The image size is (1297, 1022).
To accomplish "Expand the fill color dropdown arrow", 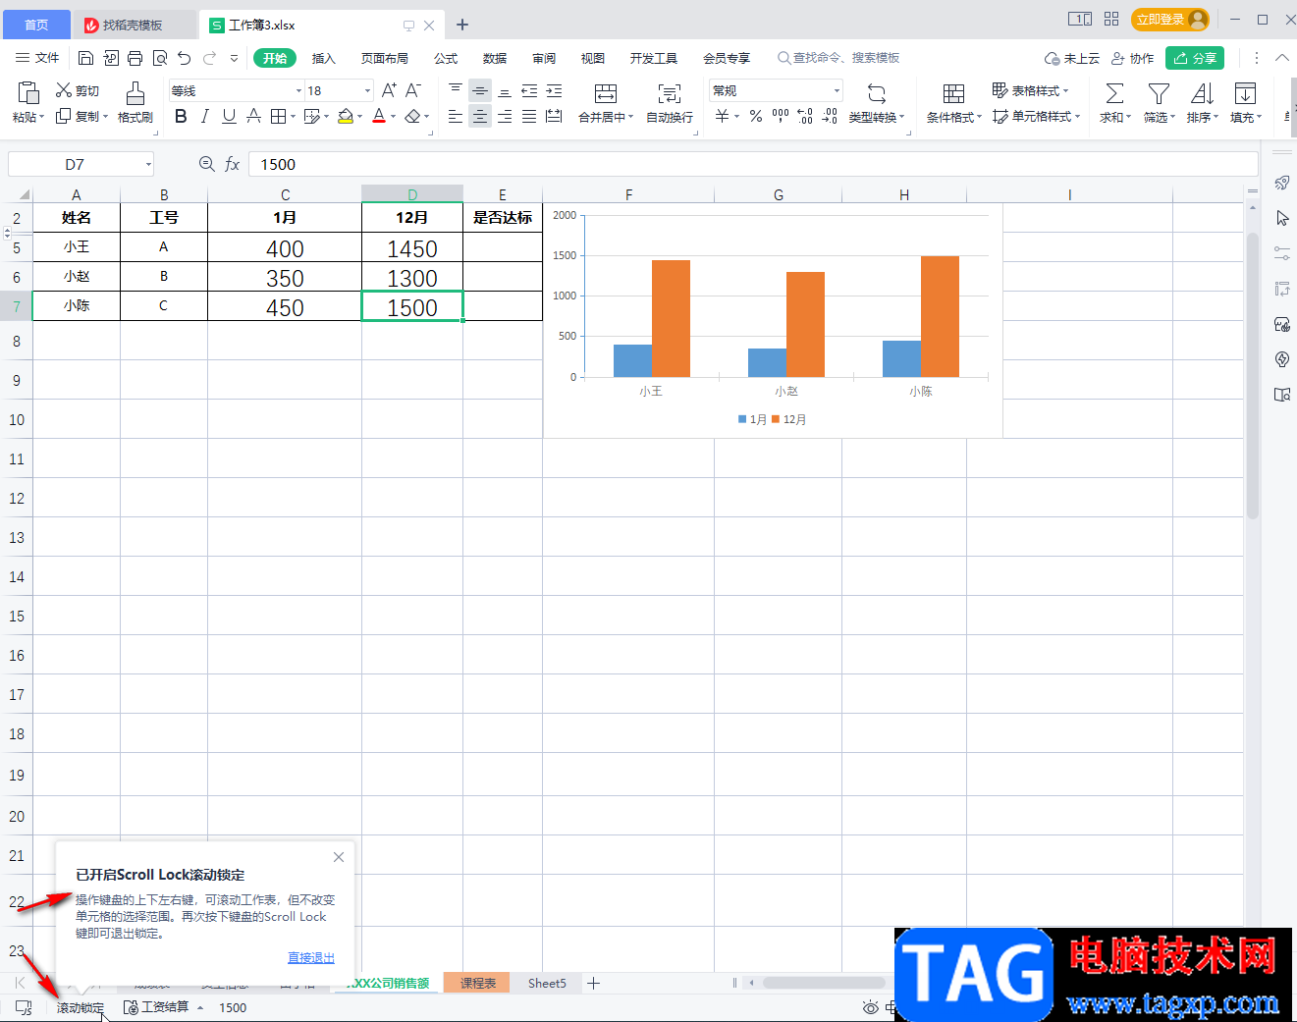I will [x=359, y=117].
